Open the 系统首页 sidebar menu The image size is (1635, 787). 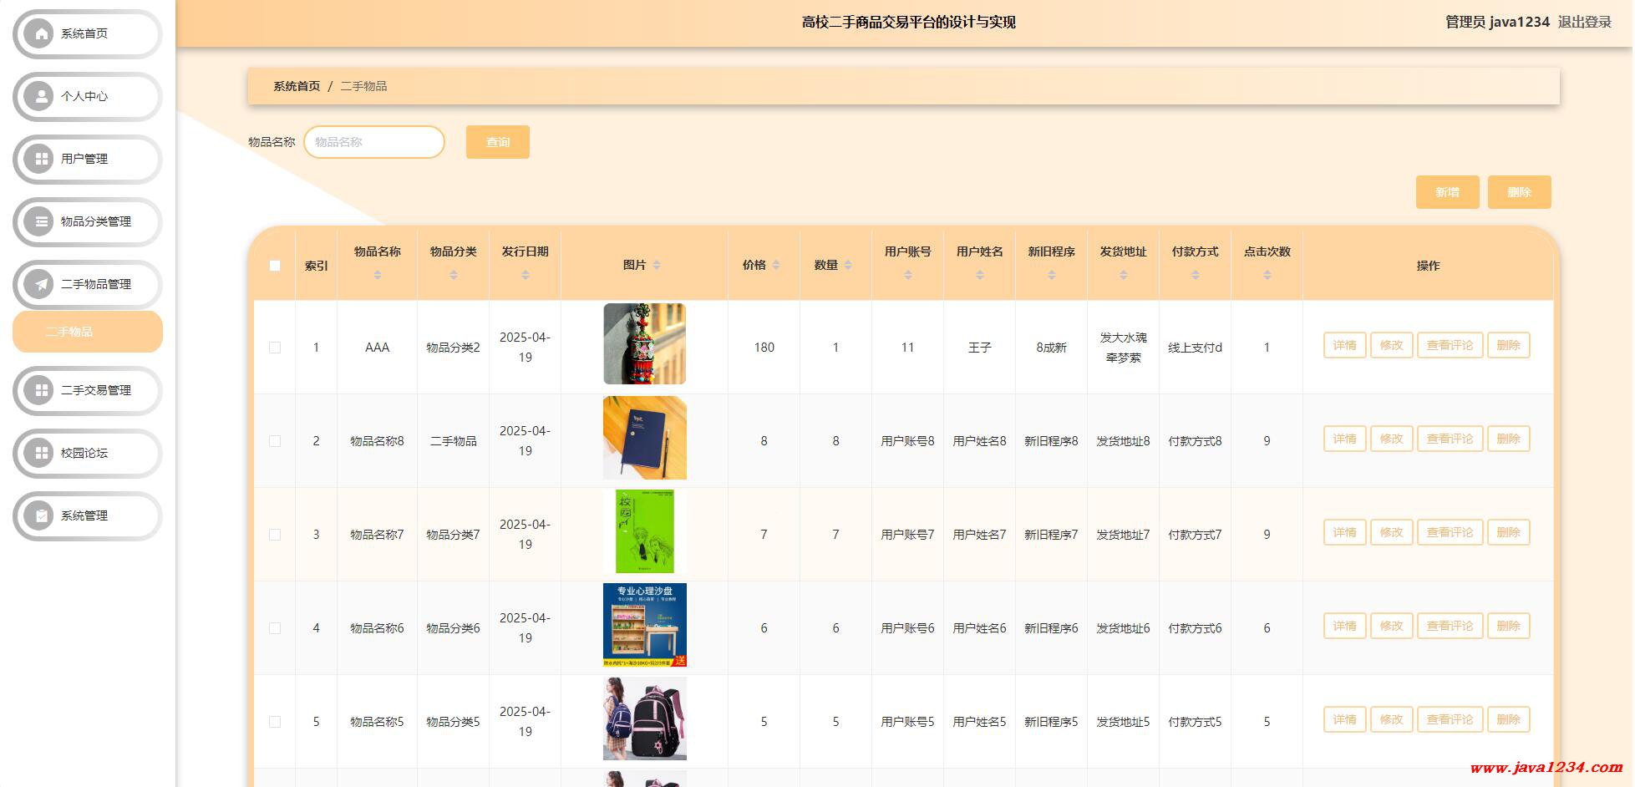click(88, 33)
